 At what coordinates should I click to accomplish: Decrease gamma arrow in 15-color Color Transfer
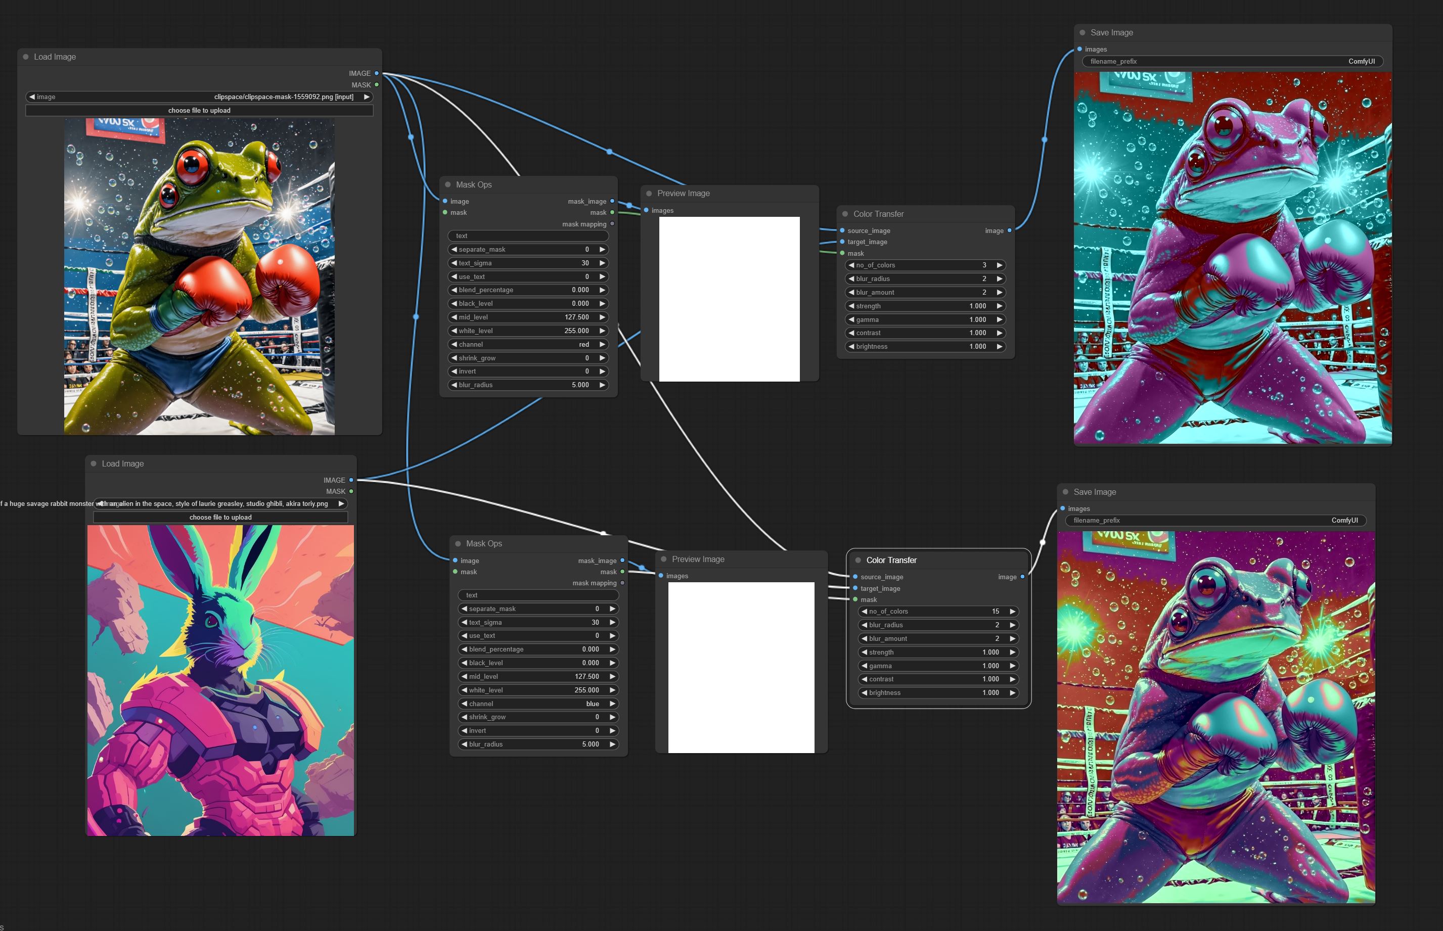coord(865,666)
